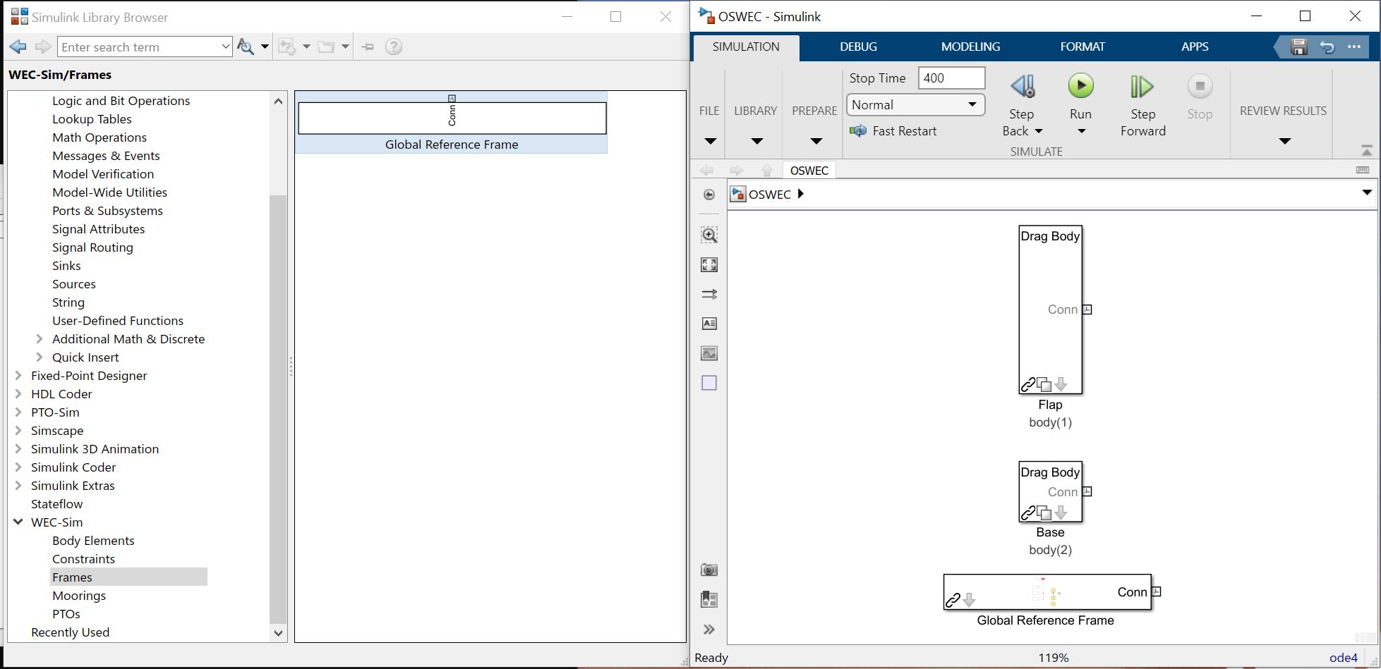Click the forward arrow in Library Browser

[x=43, y=47]
